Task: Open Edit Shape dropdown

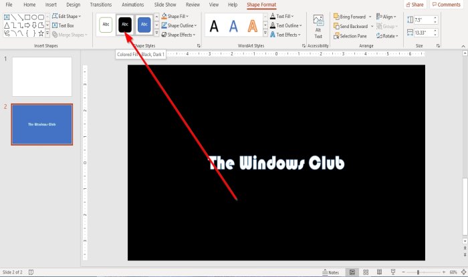Action: pos(67,17)
